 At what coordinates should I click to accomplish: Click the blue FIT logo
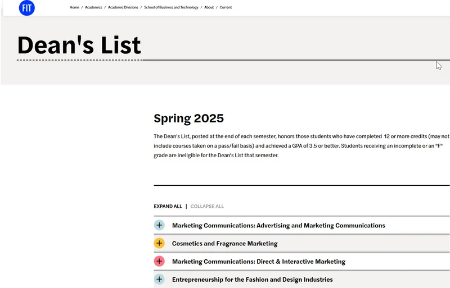[26, 8]
